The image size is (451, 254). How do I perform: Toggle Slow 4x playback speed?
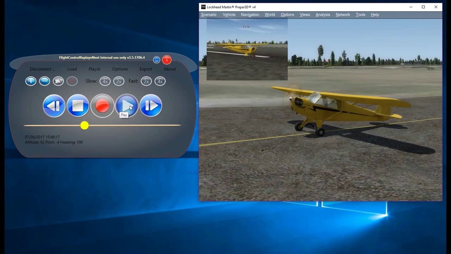[105, 81]
